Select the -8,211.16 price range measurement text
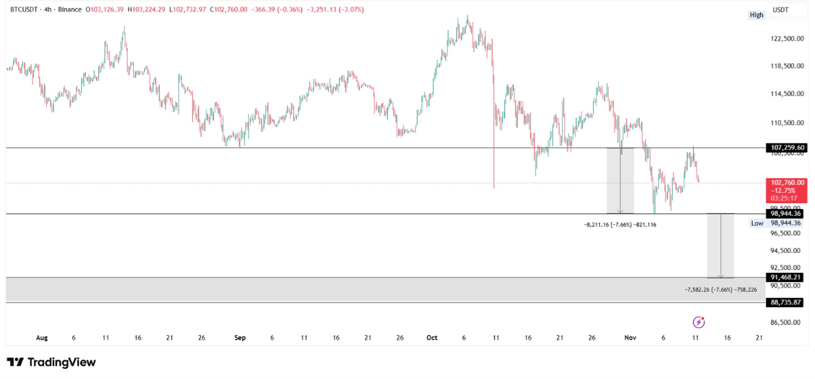815x379 pixels. [620, 225]
